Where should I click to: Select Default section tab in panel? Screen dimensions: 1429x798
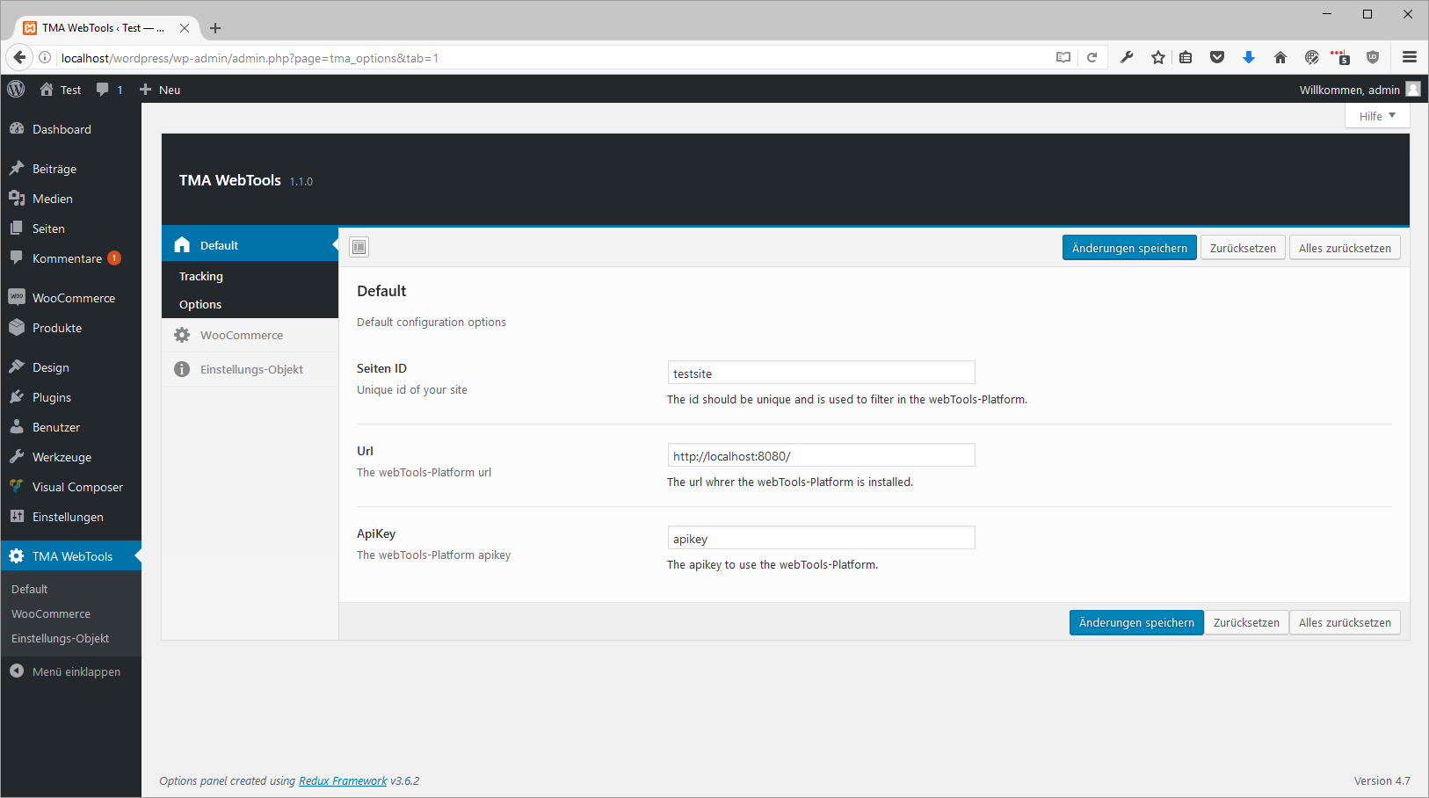250,244
